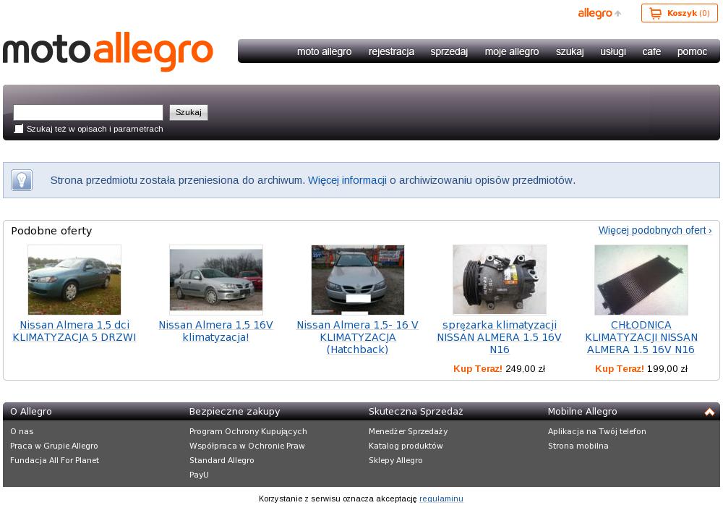Toggle 'Szukaj też w opisach i parametrach' checkbox
Image resolution: width=723 pixels, height=513 pixels.
pyautogui.click(x=19, y=129)
